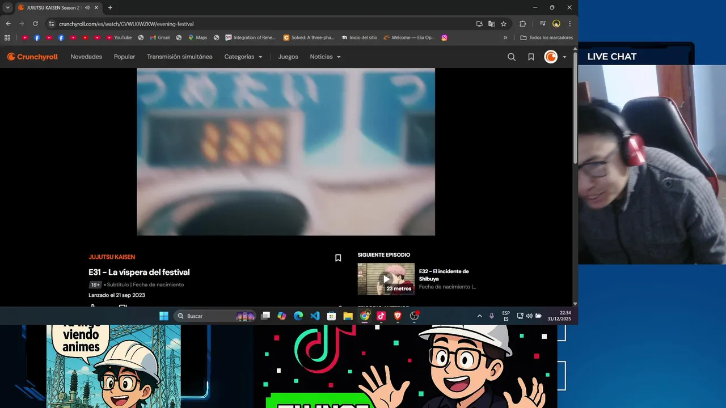The width and height of the screenshot is (726, 408).
Task: Click the video player area
Action: pyautogui.click(x=286, y=152)
